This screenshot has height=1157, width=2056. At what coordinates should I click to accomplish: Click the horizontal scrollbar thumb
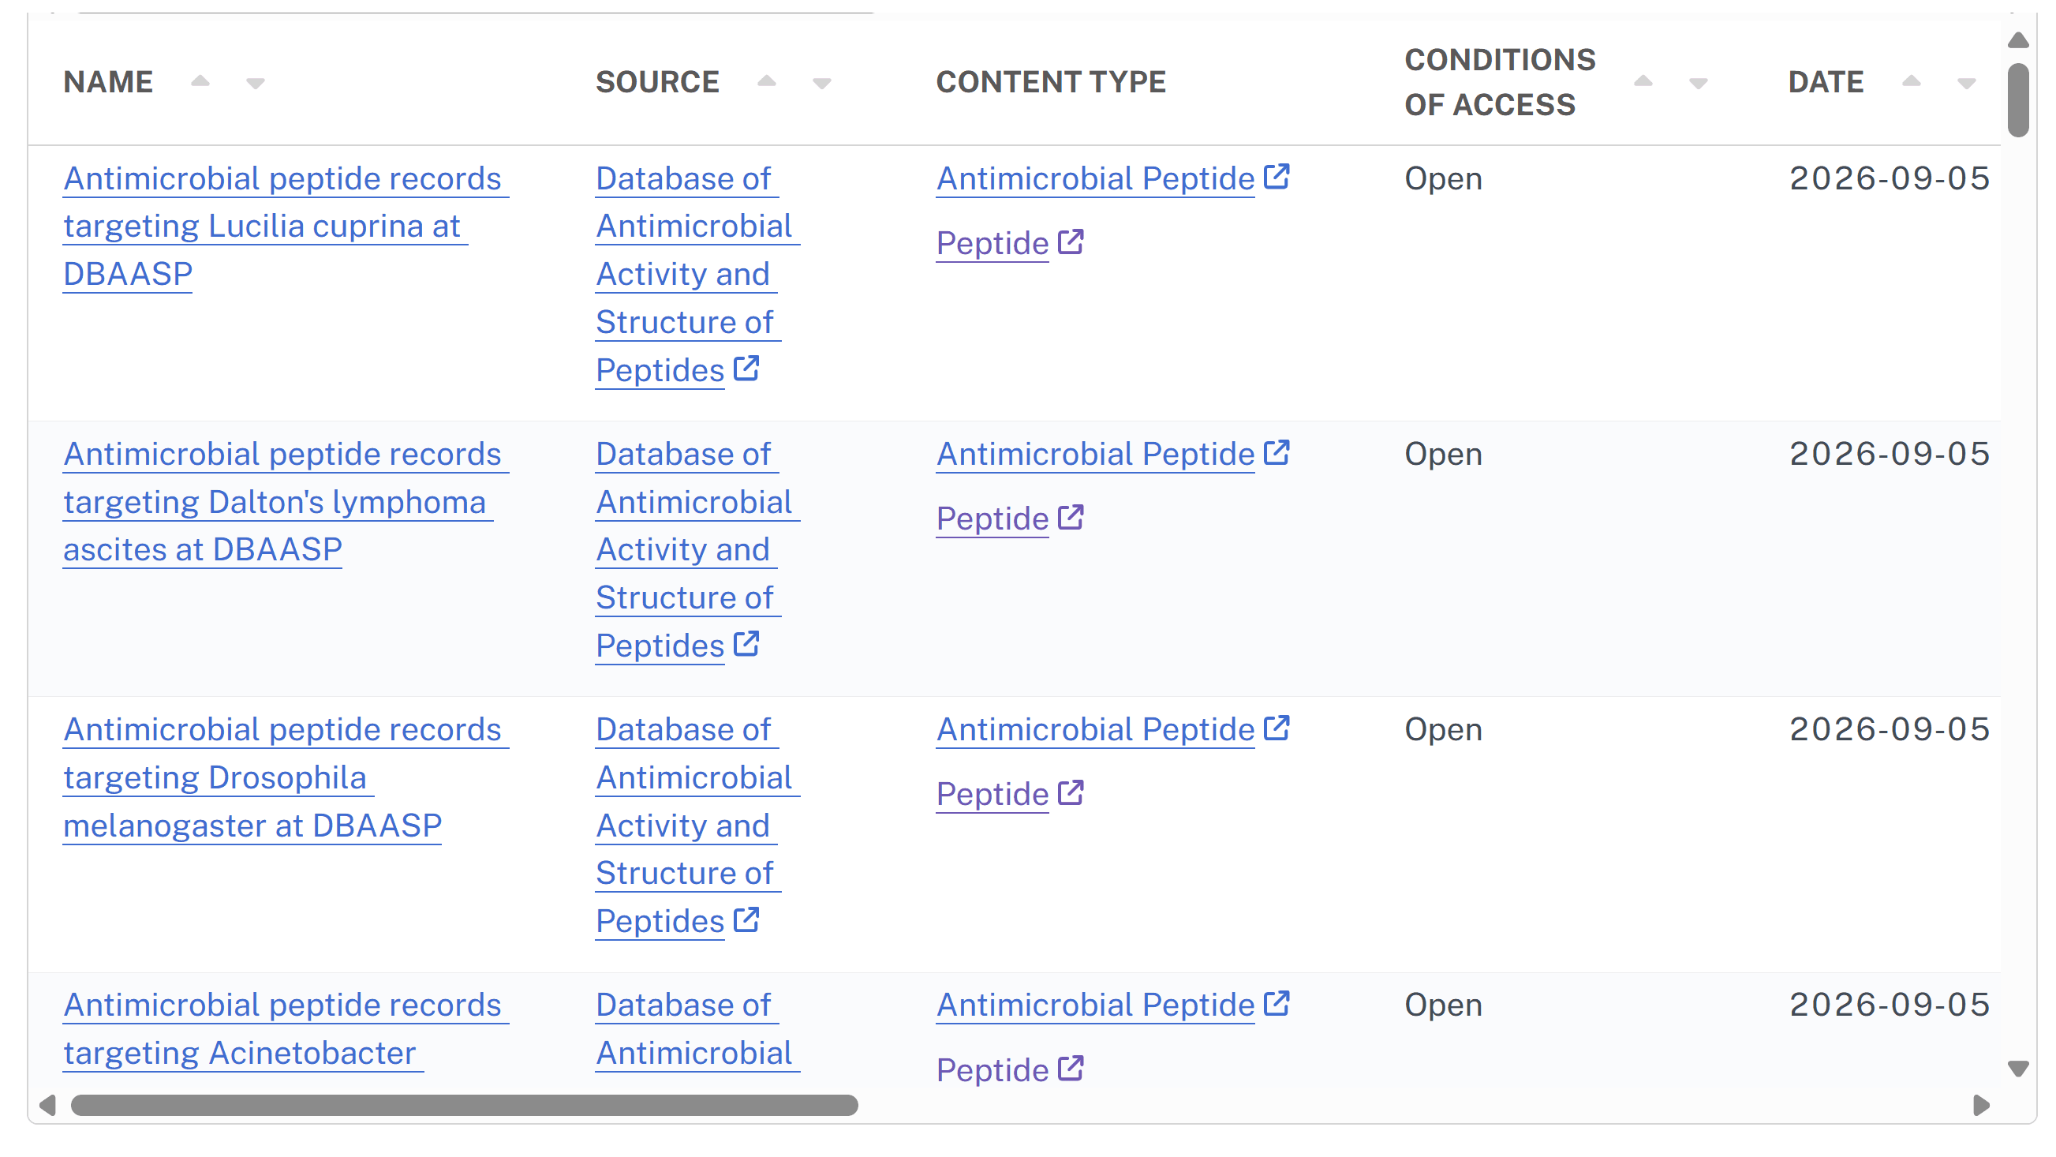click(x=464, y=1105)
